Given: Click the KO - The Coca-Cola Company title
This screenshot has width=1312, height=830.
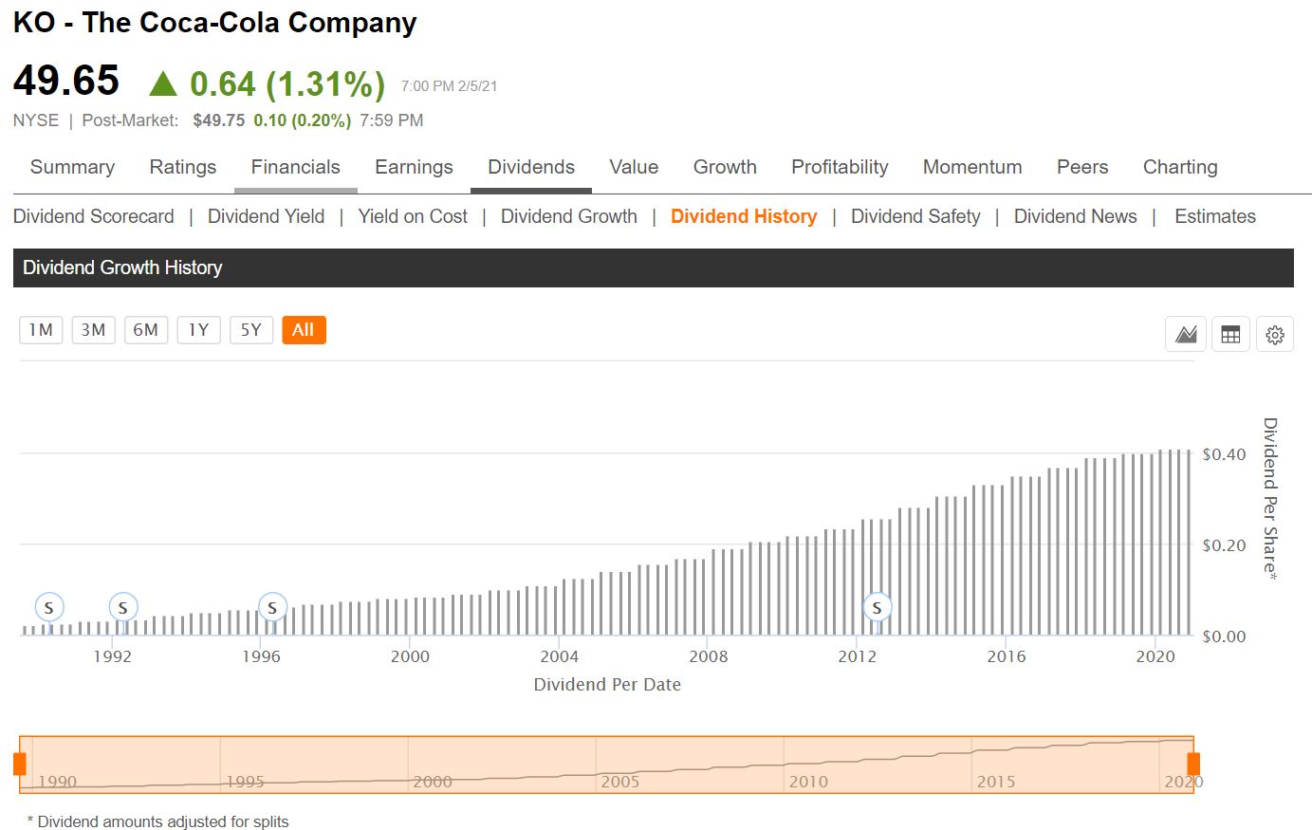Looking at the screenshot, I should pos(215,23).
